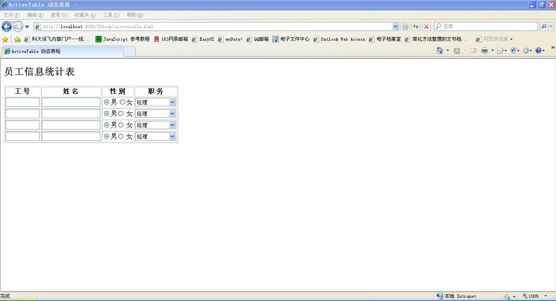Open the fourth row 职务 dropdown
556x301 pixels.
155,136
